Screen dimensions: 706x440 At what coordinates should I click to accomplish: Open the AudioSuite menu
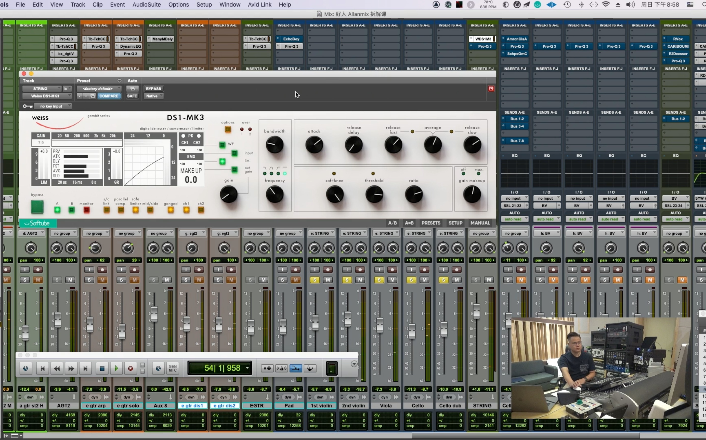[x=147, y=4]
